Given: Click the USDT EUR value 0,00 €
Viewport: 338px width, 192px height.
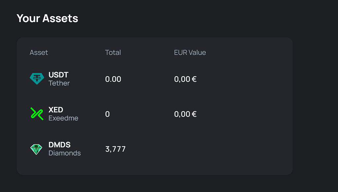Looking at the screenshot, I should coord(186,79).
